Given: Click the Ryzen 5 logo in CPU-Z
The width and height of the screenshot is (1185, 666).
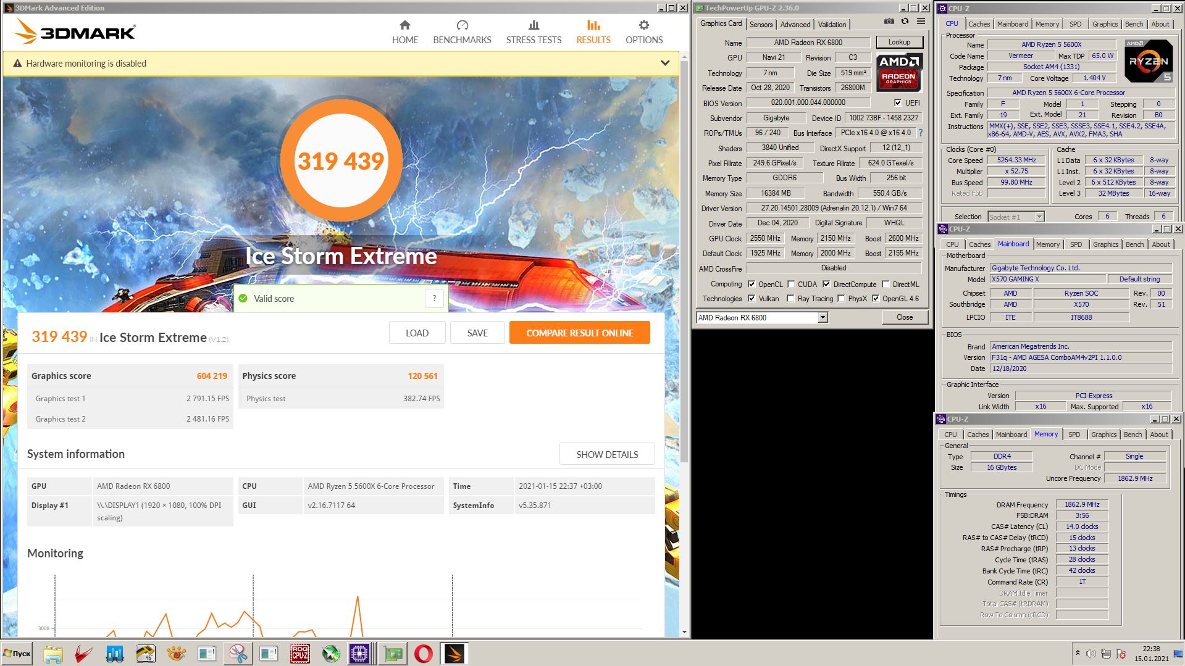Looking at the screenshot, I should pos(1149,61).
